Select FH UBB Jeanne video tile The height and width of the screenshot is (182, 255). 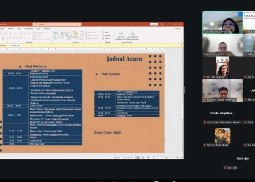[x=223, y=68]
